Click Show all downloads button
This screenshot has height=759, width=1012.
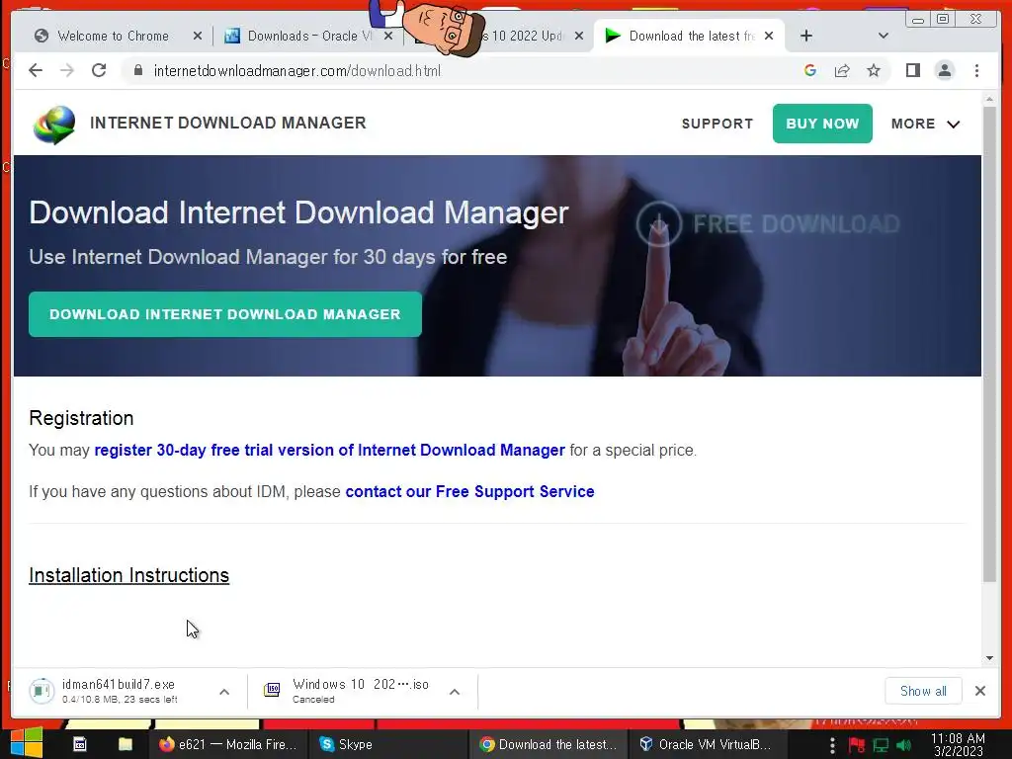(x=923, y=691)
